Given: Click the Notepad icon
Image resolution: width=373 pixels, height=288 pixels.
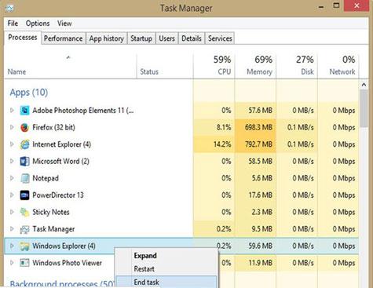Looking at the screenshot, I should pos(24,178).
